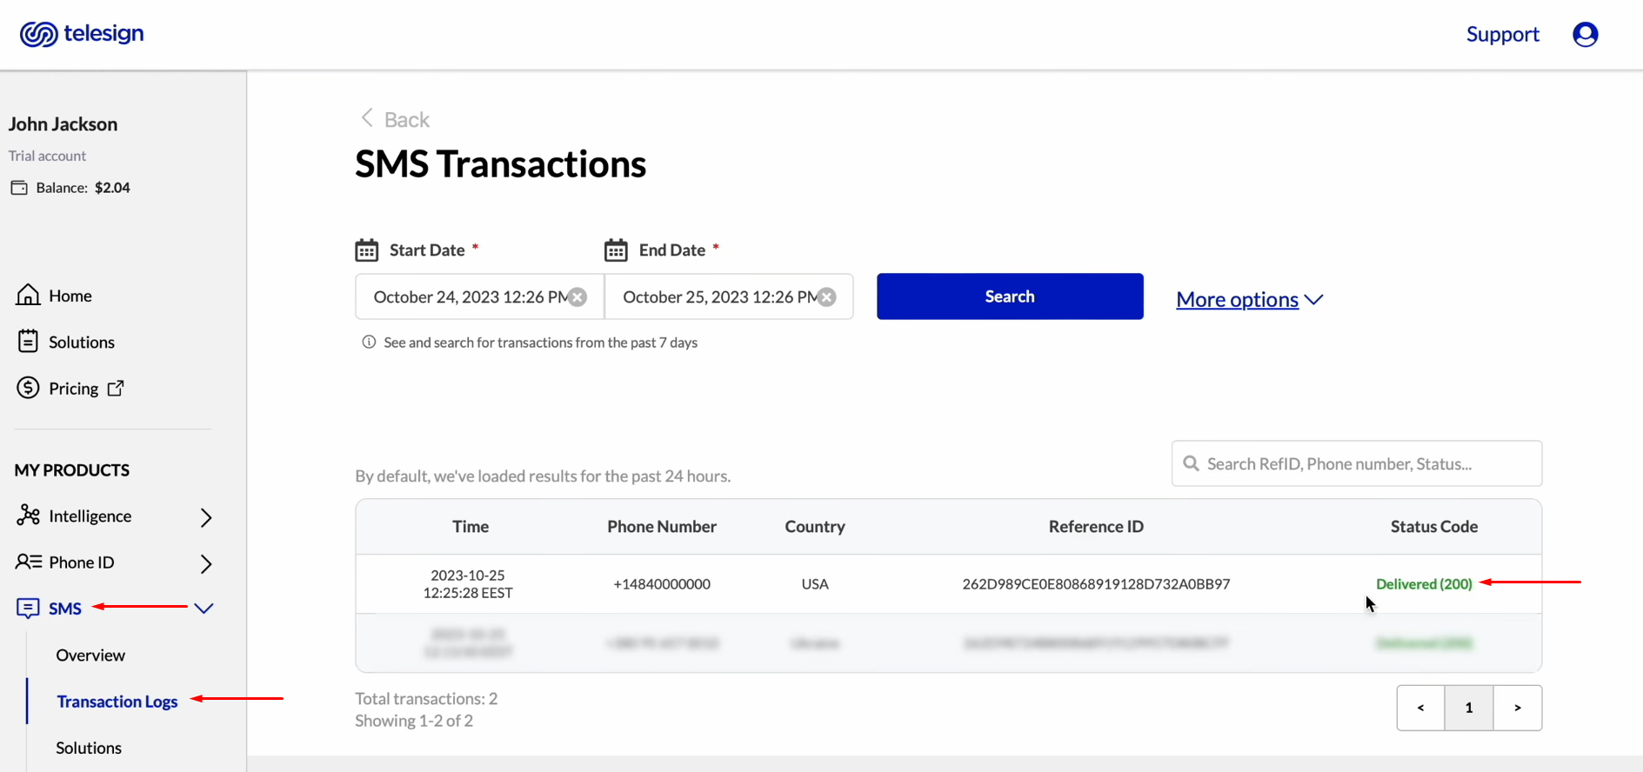Click the Phone Number column header
Viewport: 1643px width, 772px height.
point(662,527)
